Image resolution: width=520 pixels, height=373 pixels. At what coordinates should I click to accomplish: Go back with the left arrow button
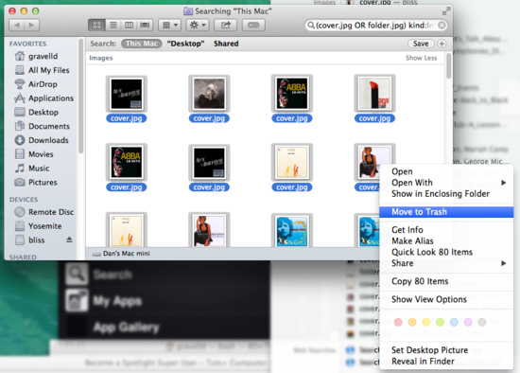(17, 26)
